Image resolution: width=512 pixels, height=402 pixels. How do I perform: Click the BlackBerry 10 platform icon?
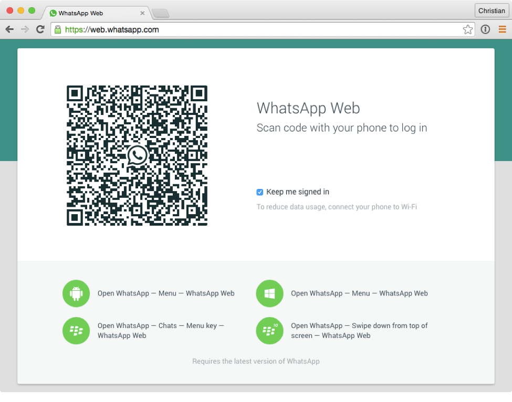[x=269, y=331]
